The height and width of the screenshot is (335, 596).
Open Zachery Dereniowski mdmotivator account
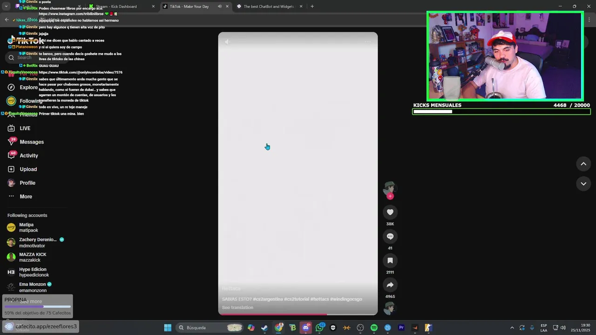(x=37, y=242)
